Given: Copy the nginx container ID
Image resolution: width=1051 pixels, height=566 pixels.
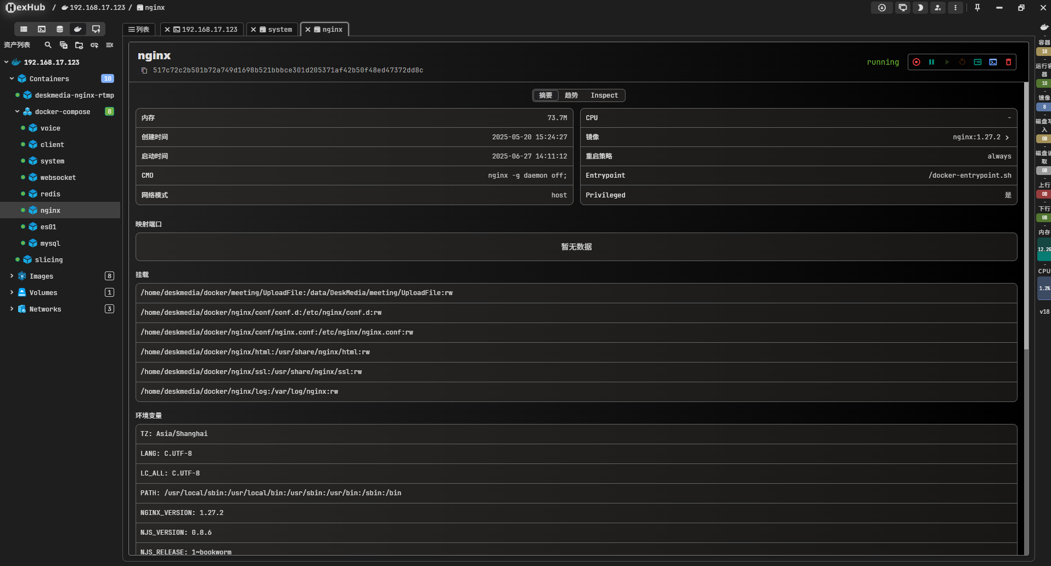Looking at the screenshot, I should (x=144, y=71).
